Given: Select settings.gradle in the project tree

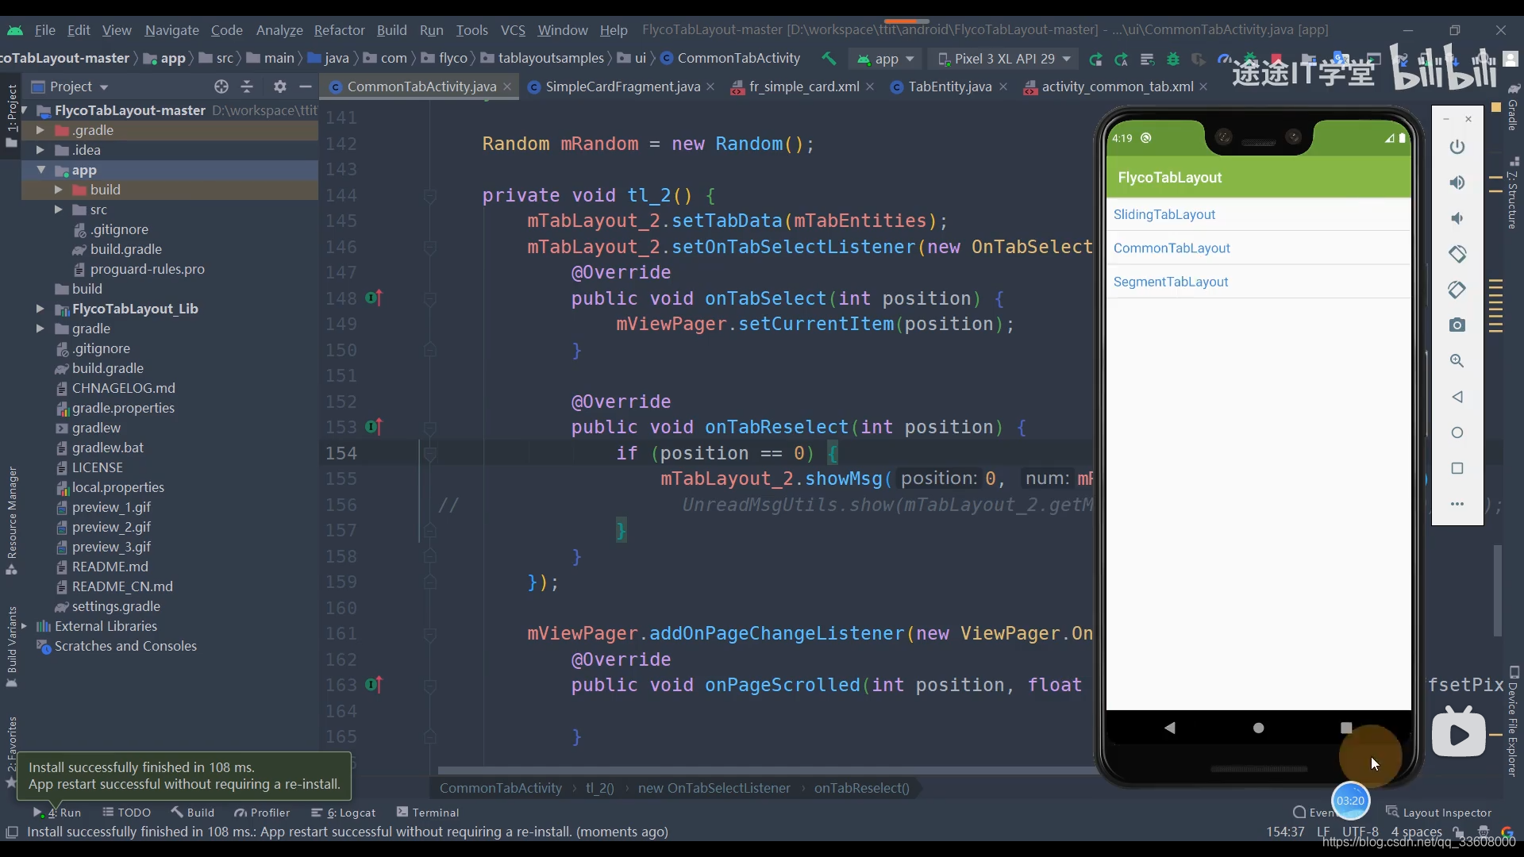Looking at the screenshot, I should [x=116, y=606].
